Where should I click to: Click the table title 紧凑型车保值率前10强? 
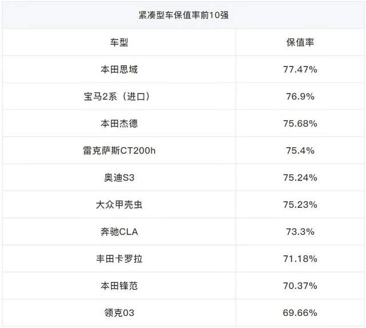184,15
